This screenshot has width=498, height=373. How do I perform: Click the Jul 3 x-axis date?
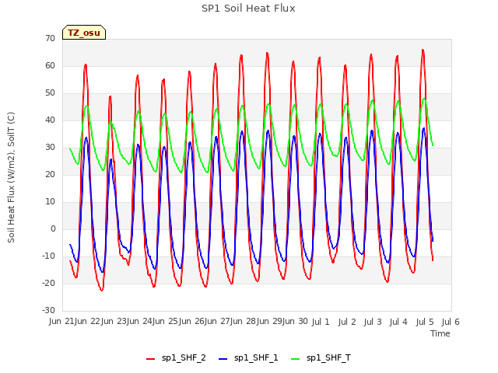point(373,322)
